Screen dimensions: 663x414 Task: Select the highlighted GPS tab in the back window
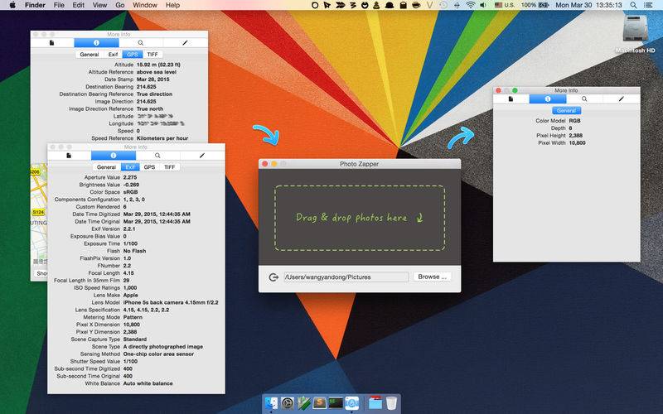(x=133, y=55)
